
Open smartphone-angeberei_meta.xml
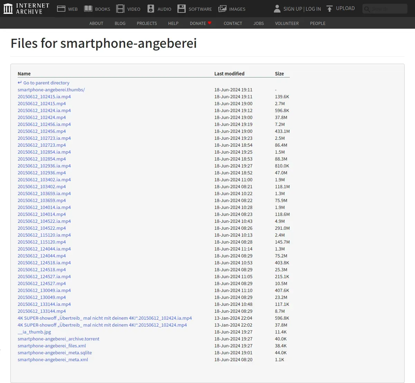tap(53, 359)
